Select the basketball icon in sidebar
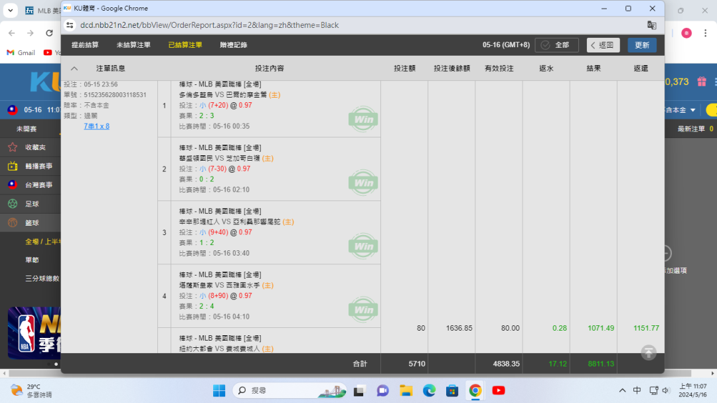717x403 pixels. tap(12, 223)
